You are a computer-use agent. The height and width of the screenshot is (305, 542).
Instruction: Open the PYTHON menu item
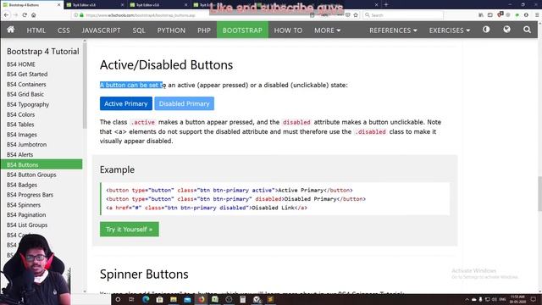point(171,30)
